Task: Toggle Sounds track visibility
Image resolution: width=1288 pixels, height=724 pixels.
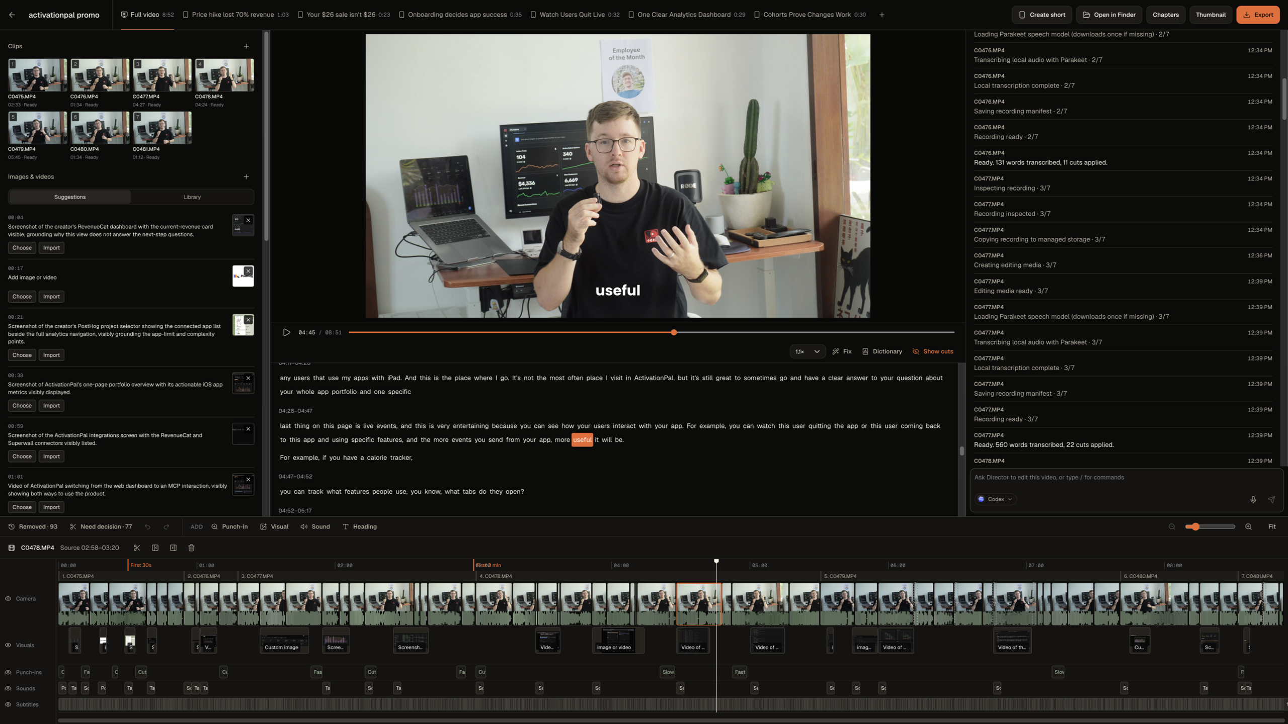Action: coord(8,688)
